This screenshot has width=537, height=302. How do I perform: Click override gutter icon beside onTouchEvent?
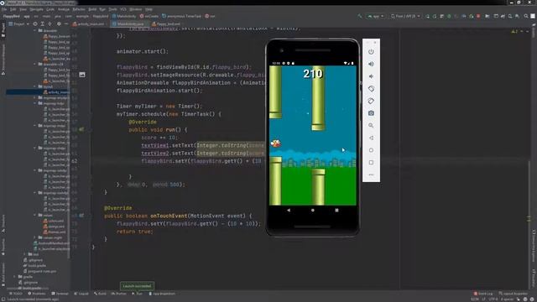tap(81, 216)
